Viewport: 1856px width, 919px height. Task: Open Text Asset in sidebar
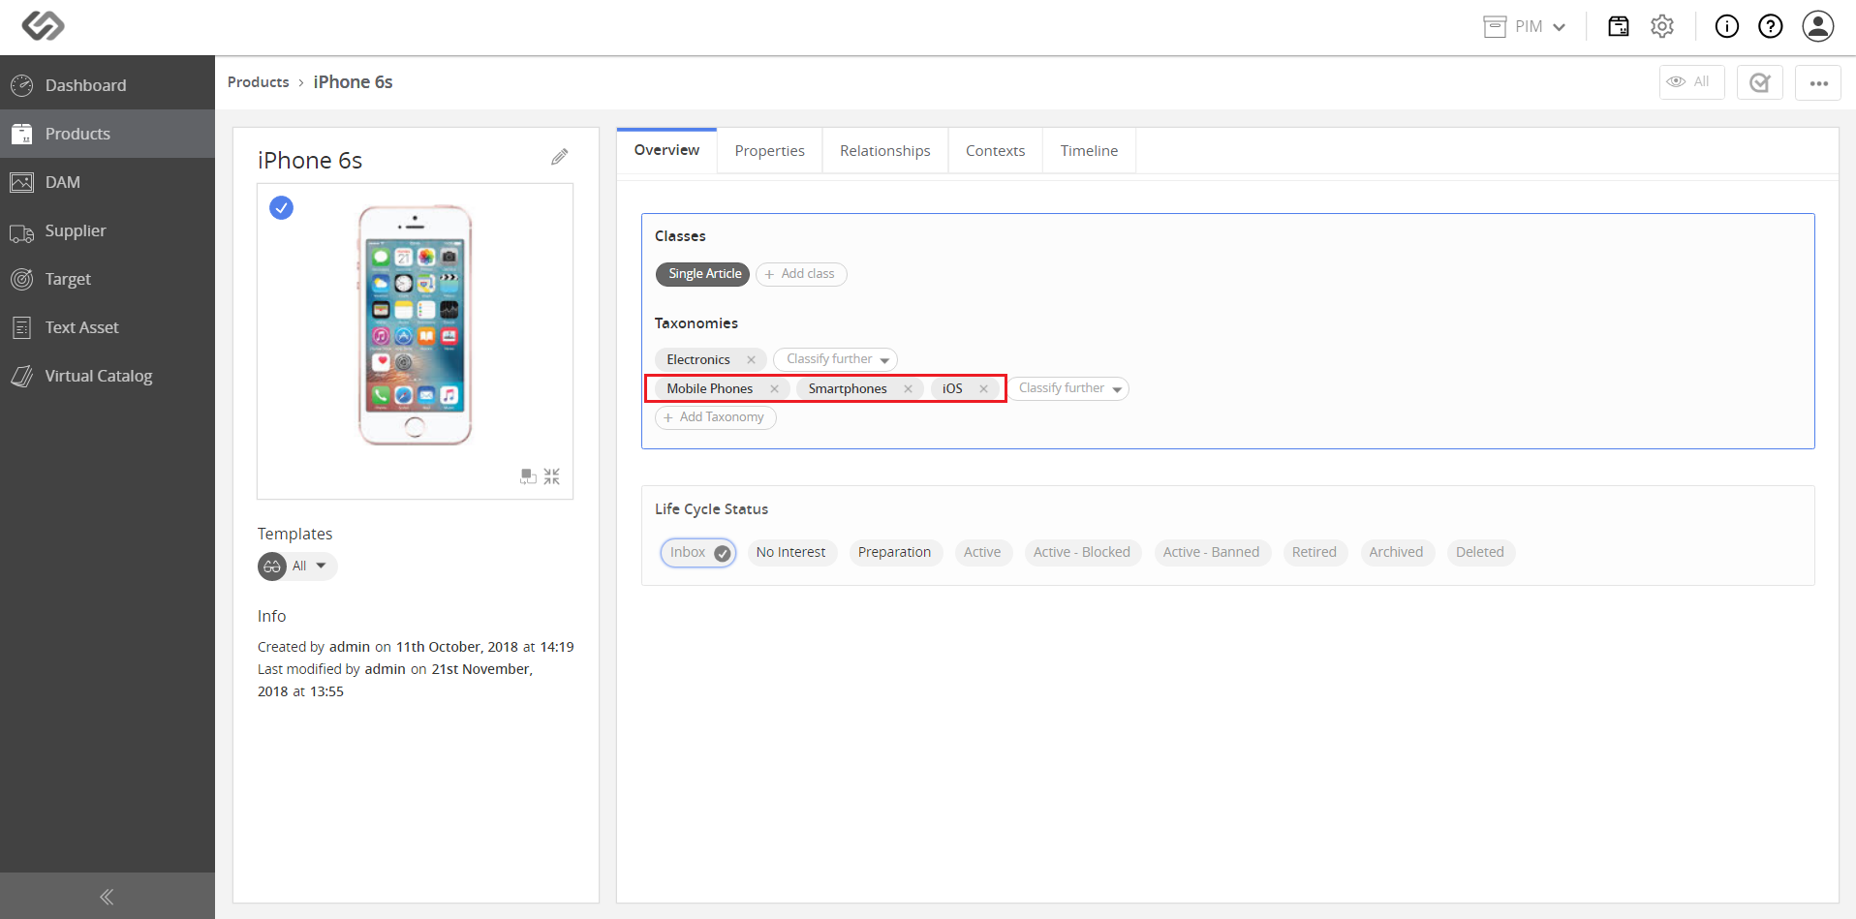[x=108, y=327]
